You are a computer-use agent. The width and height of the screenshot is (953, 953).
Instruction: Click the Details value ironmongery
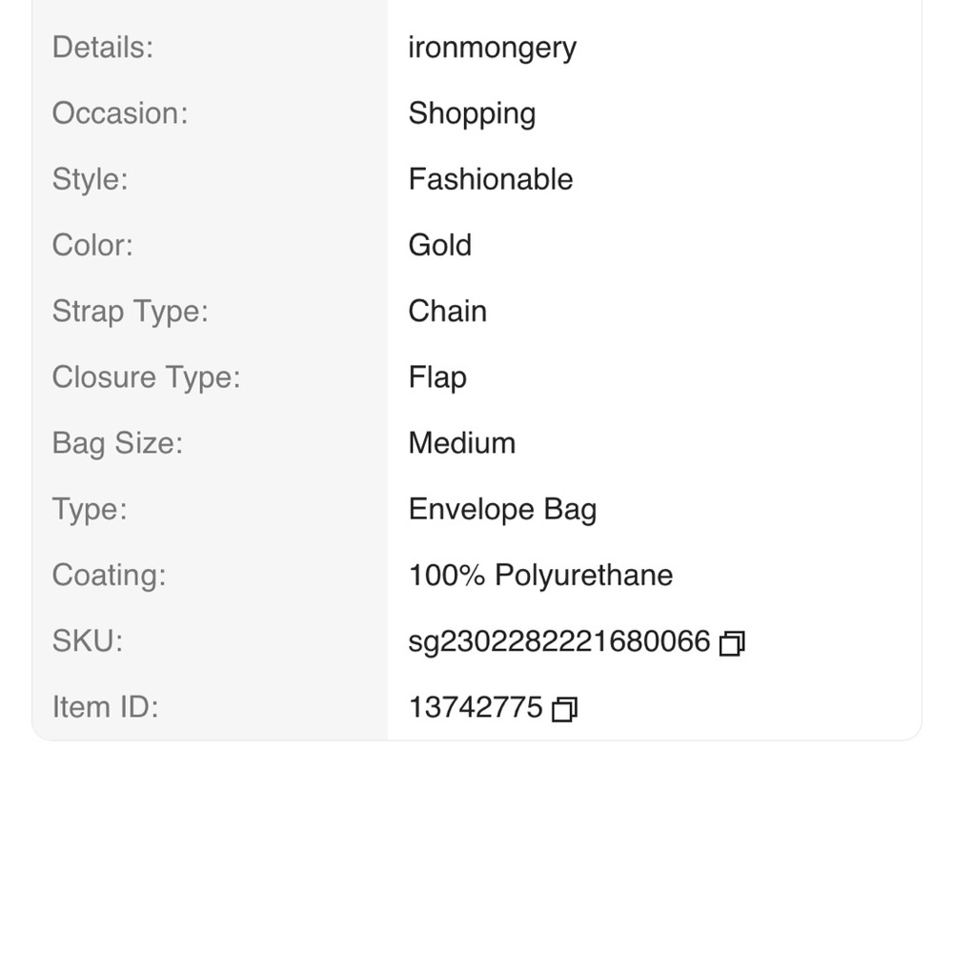click(493, 49)
